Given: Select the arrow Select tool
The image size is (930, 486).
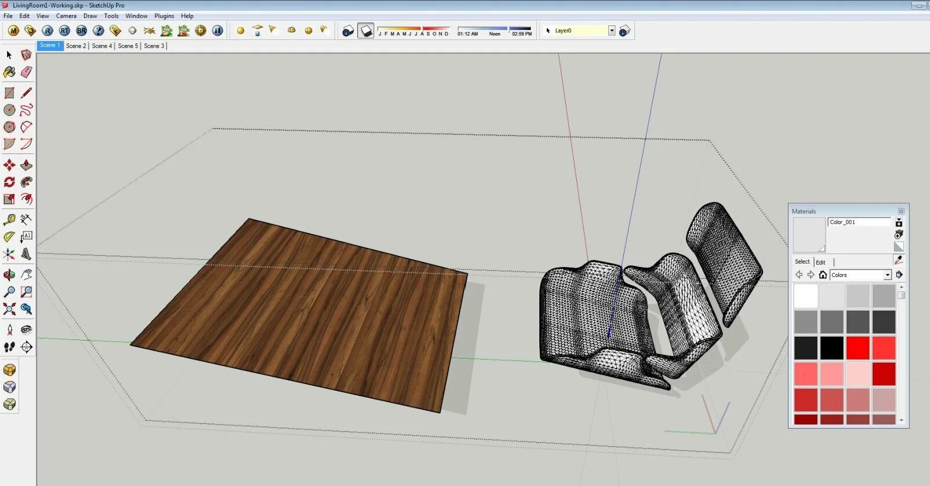Looking at the screenshot, I should [x=9, y=55].
